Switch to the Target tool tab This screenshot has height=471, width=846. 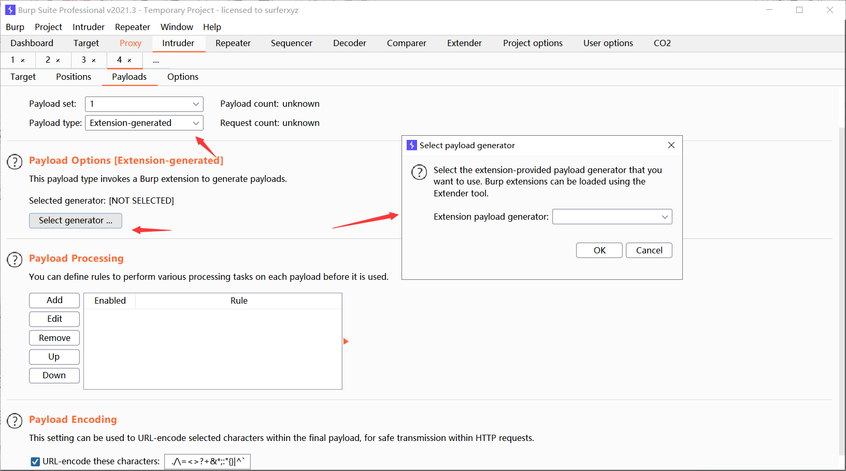click(x=86, y=43)
